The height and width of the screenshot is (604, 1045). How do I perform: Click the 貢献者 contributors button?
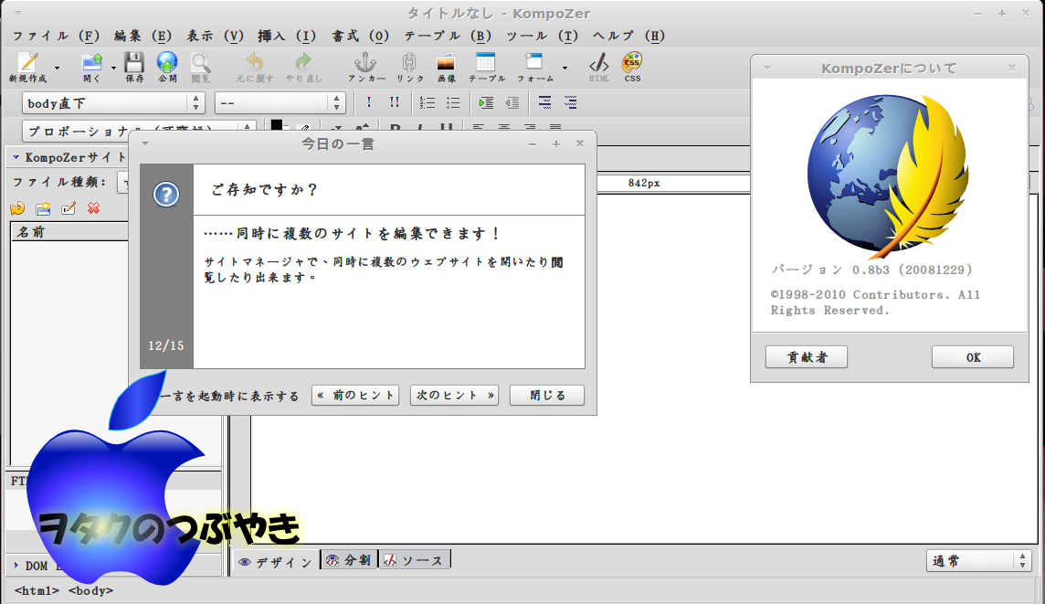point(807,356)
